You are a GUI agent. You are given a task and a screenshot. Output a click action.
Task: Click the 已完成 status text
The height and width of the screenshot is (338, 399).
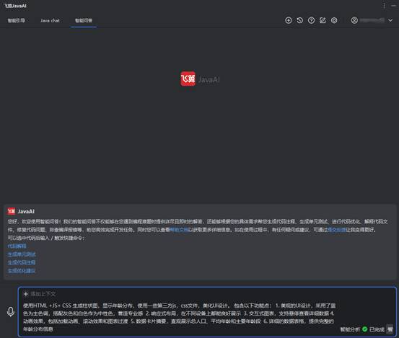(377, 329)
